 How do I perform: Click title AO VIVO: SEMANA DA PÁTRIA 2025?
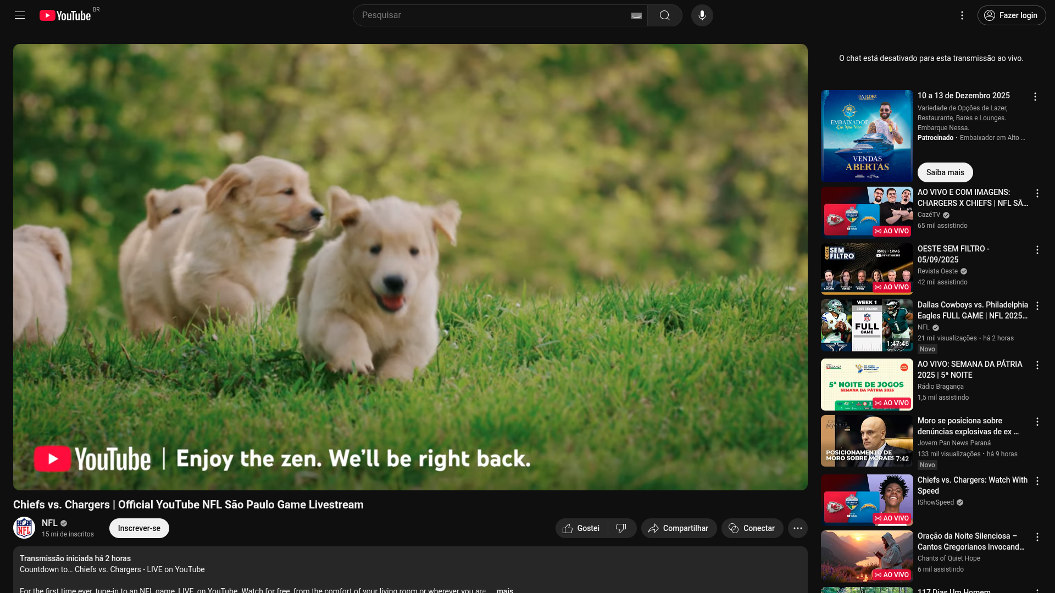[x=970, y=370]
